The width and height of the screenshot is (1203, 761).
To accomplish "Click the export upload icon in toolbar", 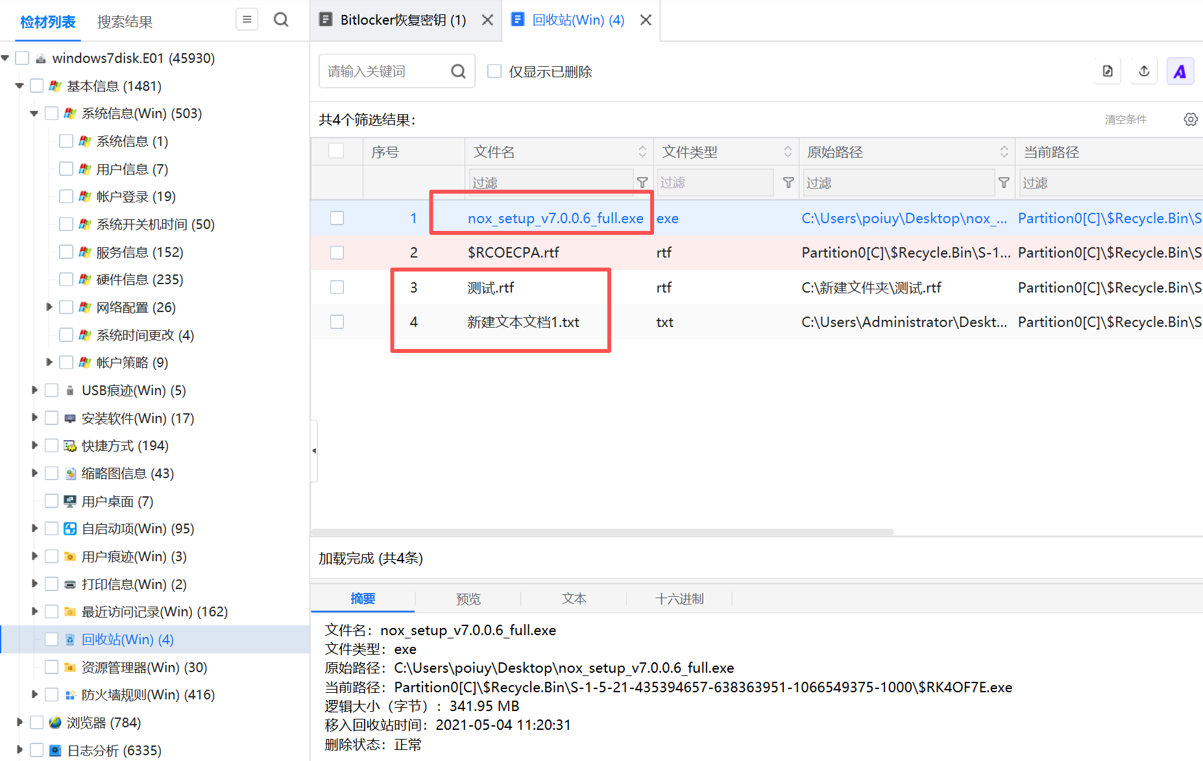I will tap(1144, 71).
